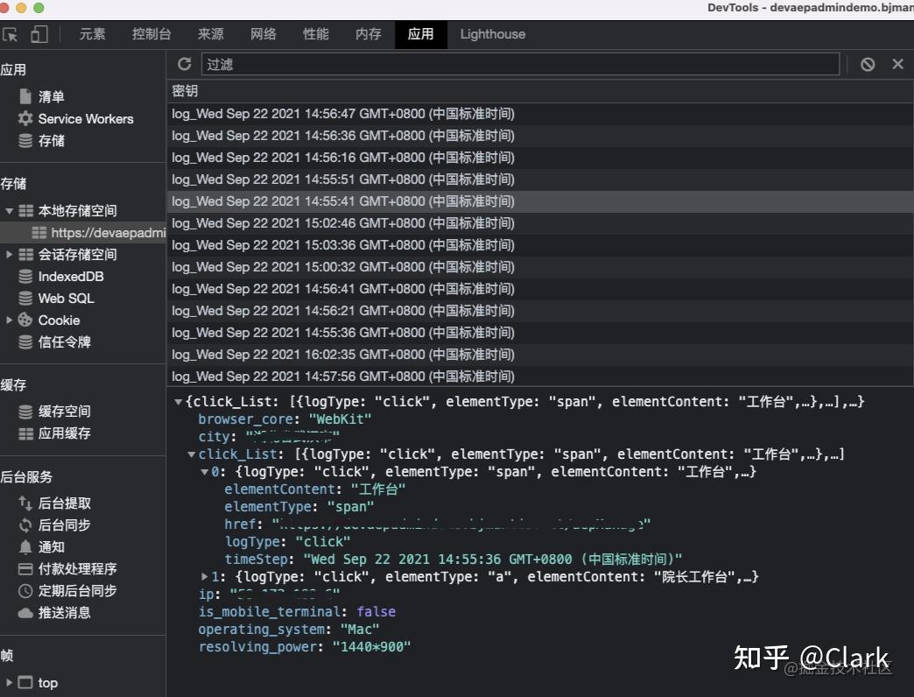Select the inspect element cursor icon

point(11,32)
